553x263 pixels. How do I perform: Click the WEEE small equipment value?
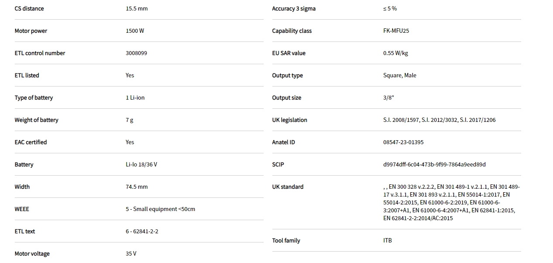point(160,209)
